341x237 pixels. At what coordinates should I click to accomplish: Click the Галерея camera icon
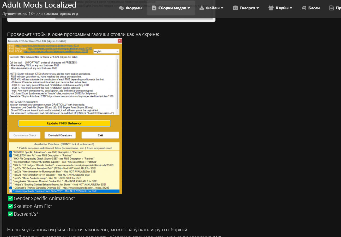click(235, 8)
